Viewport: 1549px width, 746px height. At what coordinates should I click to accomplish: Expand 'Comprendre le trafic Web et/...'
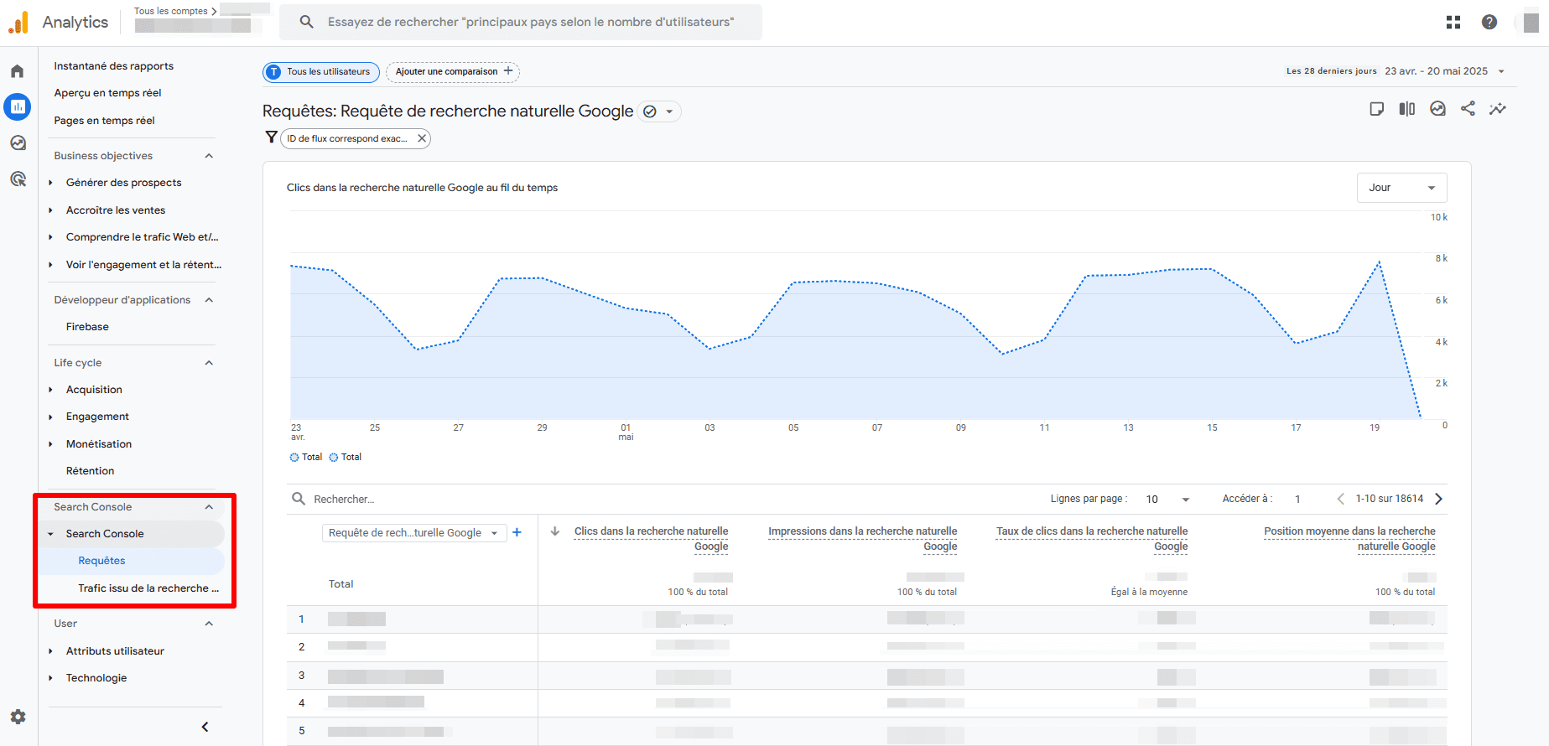point(51,237)
